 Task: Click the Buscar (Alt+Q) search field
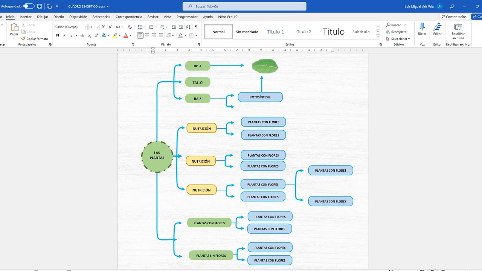(x=244, y=6)
